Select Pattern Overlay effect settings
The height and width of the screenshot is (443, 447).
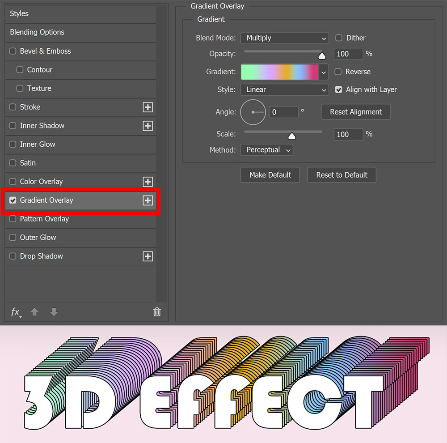(80, 219)
